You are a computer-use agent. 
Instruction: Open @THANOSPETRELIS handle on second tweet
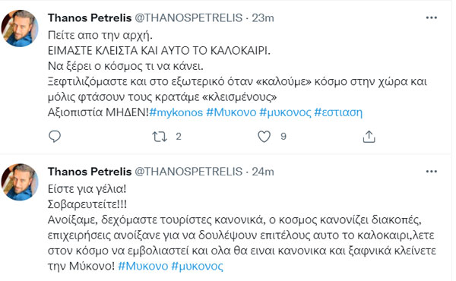pos(188,172)
